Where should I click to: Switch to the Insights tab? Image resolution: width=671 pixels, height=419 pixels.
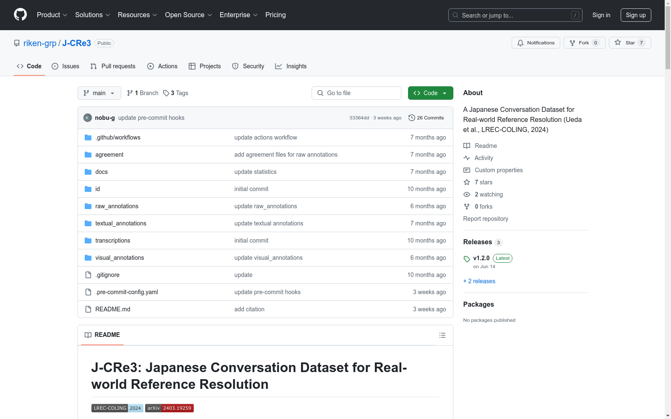[291, 66]
